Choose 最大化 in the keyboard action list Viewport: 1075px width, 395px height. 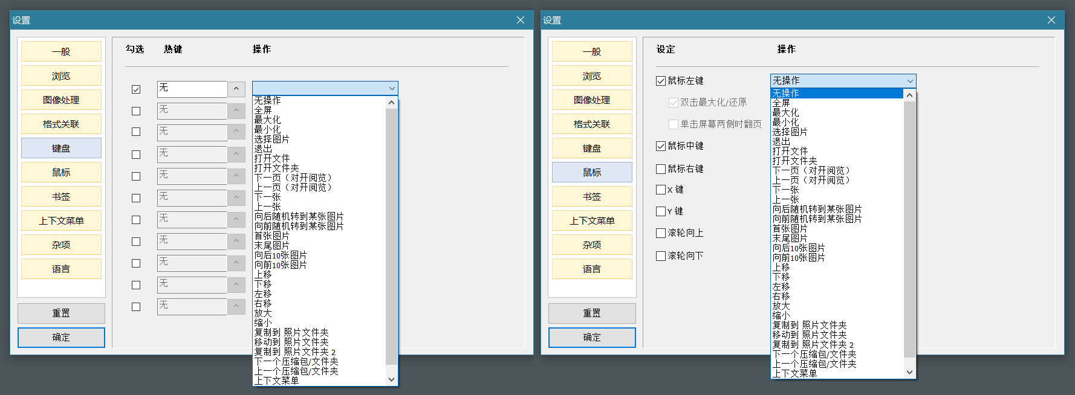point(319,120)
